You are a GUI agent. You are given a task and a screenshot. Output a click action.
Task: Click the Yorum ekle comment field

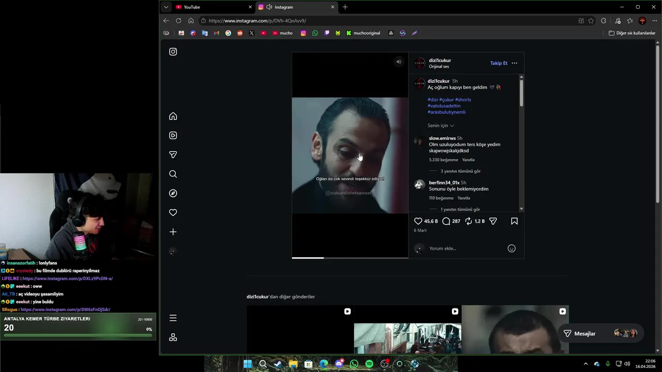pos(465,249)
